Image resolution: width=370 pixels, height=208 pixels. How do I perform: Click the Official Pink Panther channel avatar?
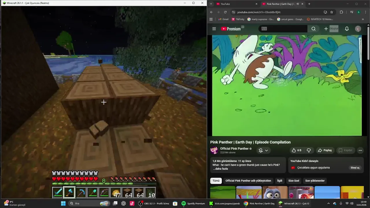coord(214,150)
